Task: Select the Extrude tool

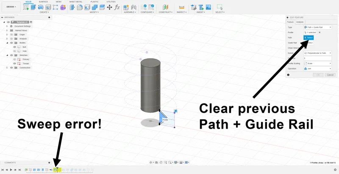Action: tap(33, 7)
